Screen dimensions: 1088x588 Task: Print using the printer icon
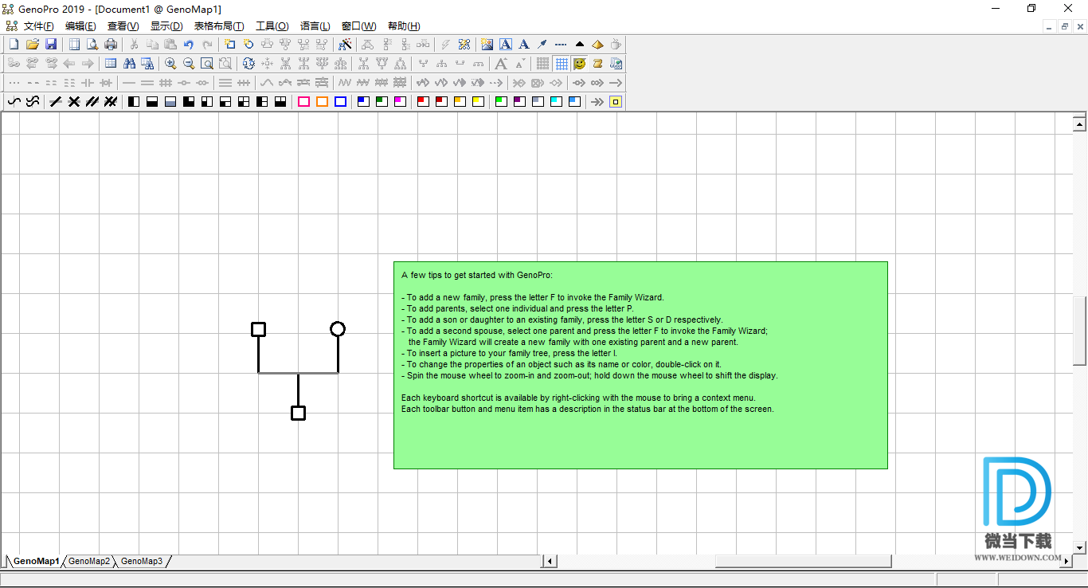[x=111, y=45]
